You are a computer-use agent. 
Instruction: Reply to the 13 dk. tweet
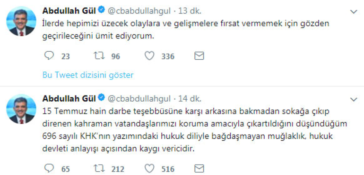[x=49, y=56]
